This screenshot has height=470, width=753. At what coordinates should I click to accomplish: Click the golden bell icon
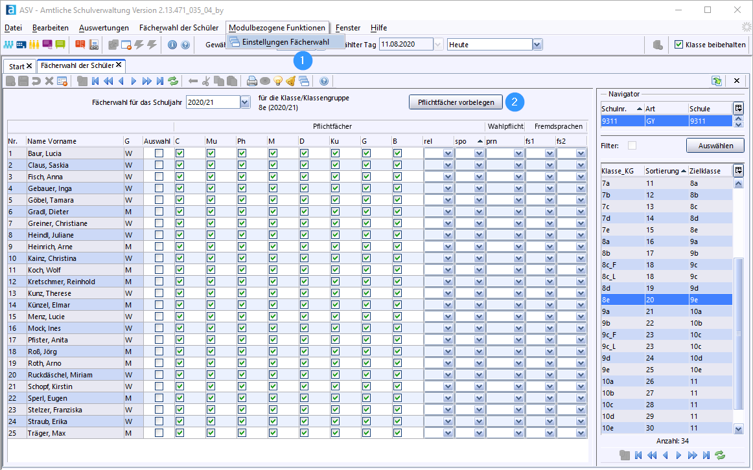tap(290, 81)
